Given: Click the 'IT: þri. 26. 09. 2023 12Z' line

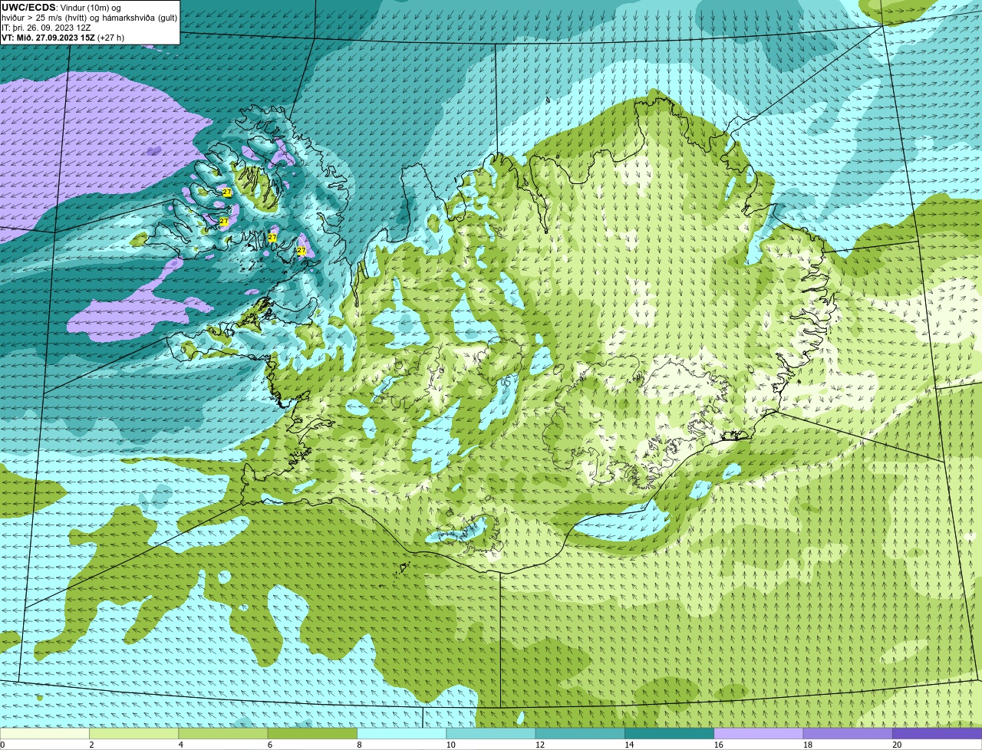Looking at the screenshot, I should pyautogui.click(x=46, y=28).
